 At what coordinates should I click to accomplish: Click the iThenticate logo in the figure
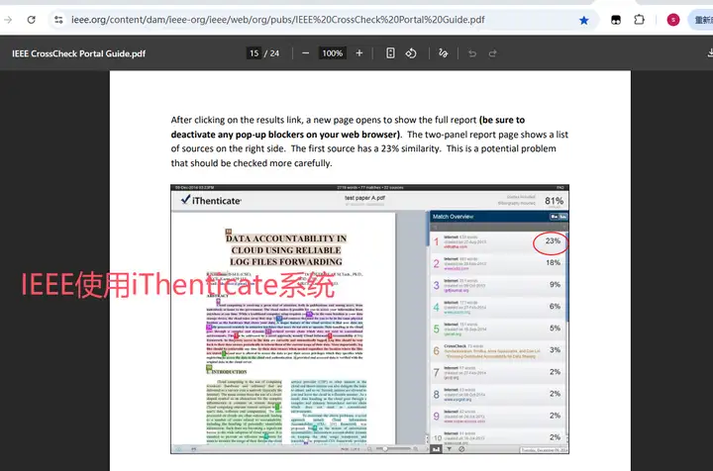click(x=211, y=200)
